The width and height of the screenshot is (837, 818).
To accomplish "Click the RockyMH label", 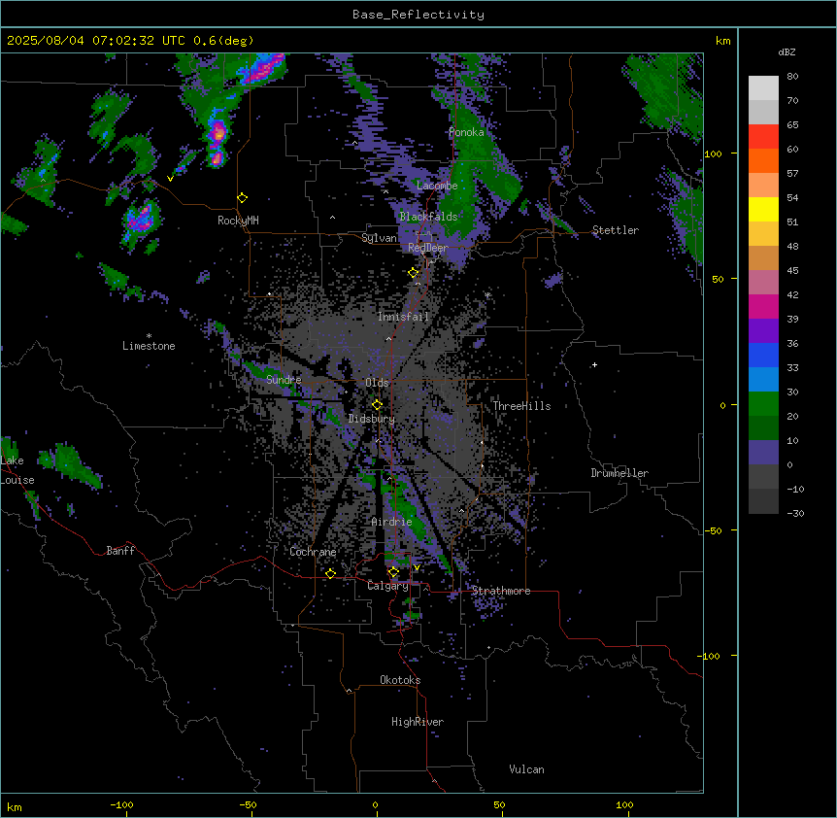I will (x=238, y=221).
